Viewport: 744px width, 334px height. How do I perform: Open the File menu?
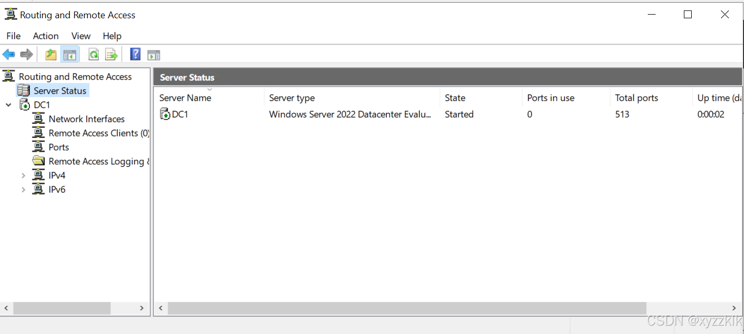pos(14,35)
